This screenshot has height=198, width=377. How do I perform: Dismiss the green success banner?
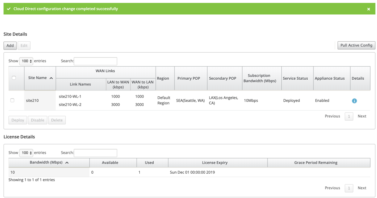click(368, 9)
